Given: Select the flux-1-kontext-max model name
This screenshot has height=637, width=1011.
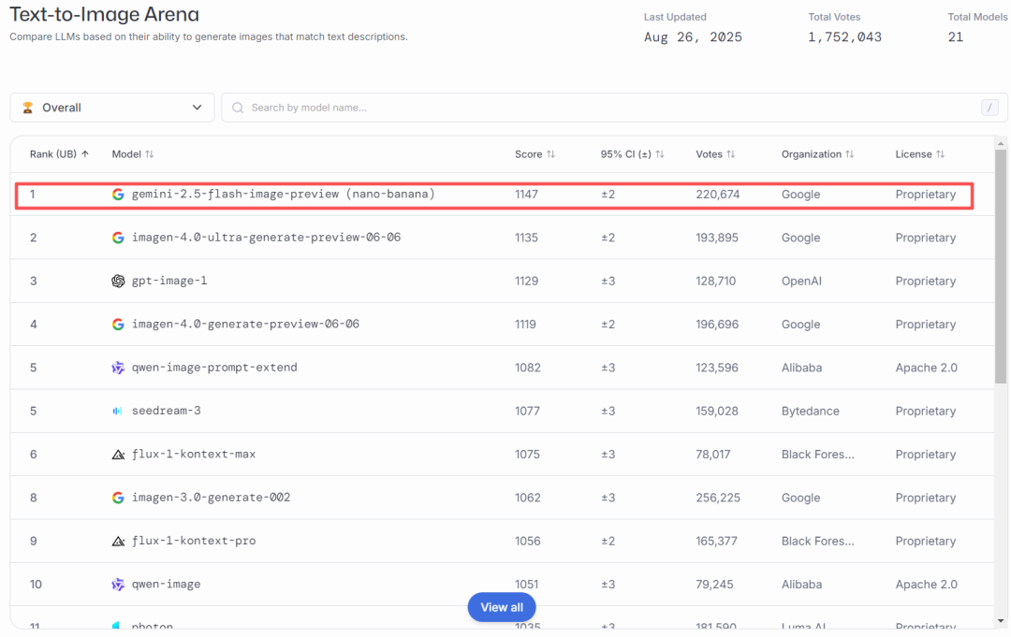Looking at the screenshot, I should pyautogui.click(x=194, y=454).
